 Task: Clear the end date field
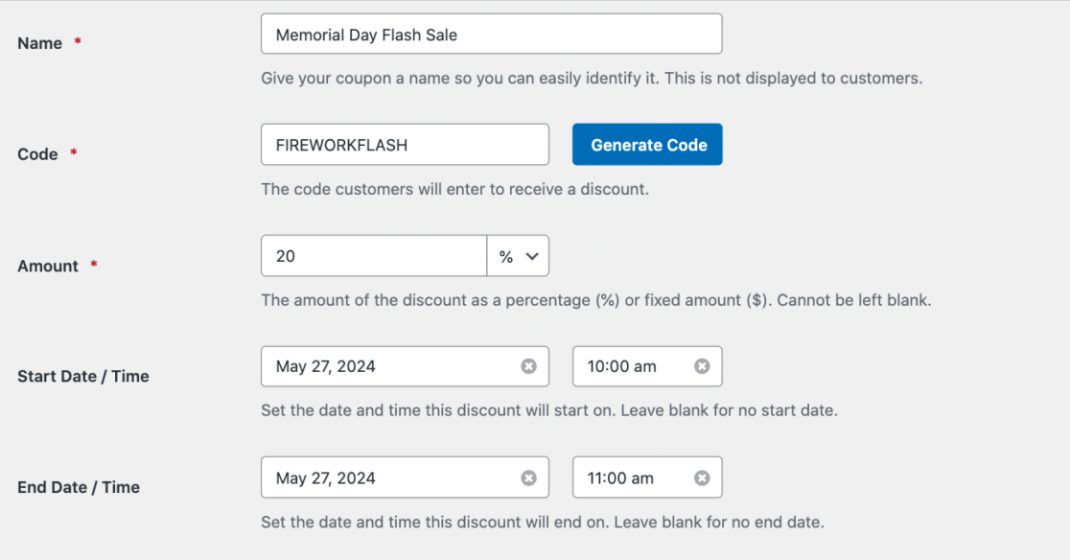528,478
